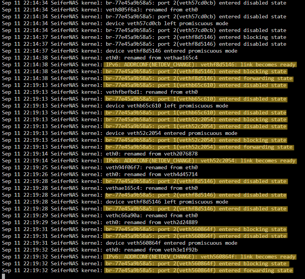
Task: Click highlighted IPv6 'veth52c2054: link becomes ready' line
Action: 200,161
